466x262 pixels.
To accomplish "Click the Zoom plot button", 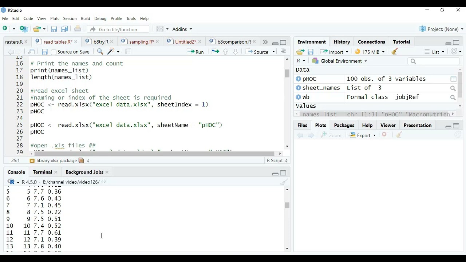I will coord(331,135).
